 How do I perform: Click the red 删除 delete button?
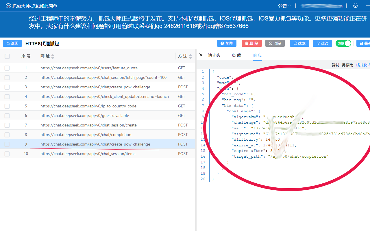tap(252, 43)
